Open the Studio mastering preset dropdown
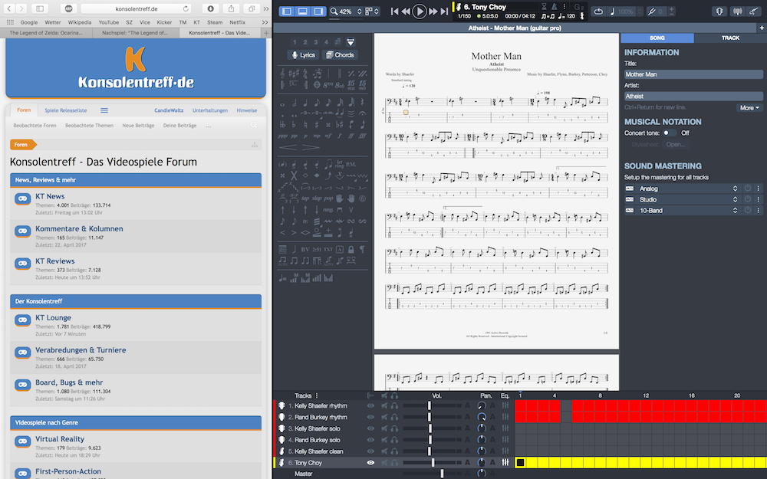The width and height of the screenshot is (767, 479). click(x=735, y=199)
